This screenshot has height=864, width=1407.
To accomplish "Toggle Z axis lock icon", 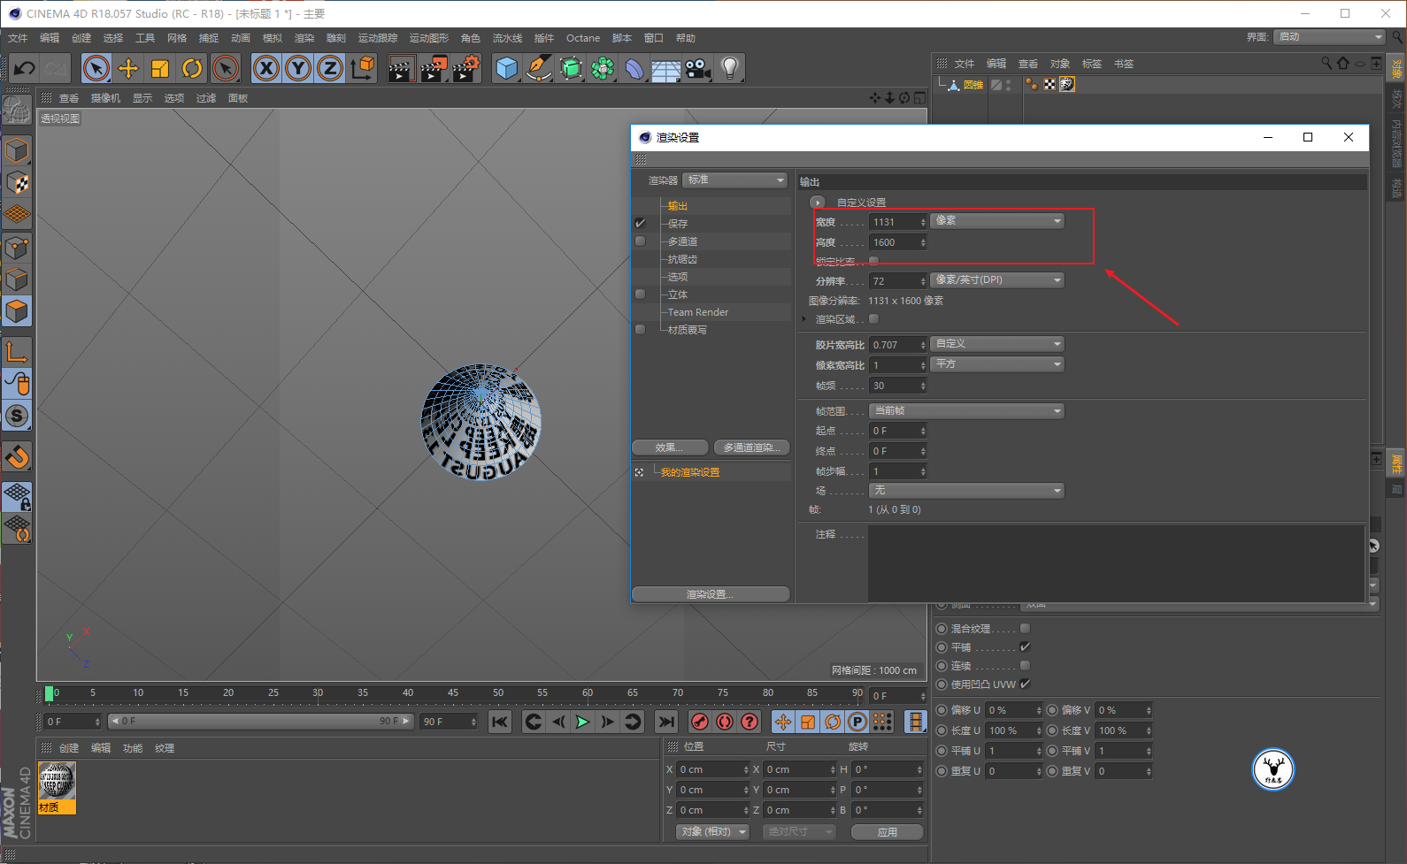I will [330, 68].
